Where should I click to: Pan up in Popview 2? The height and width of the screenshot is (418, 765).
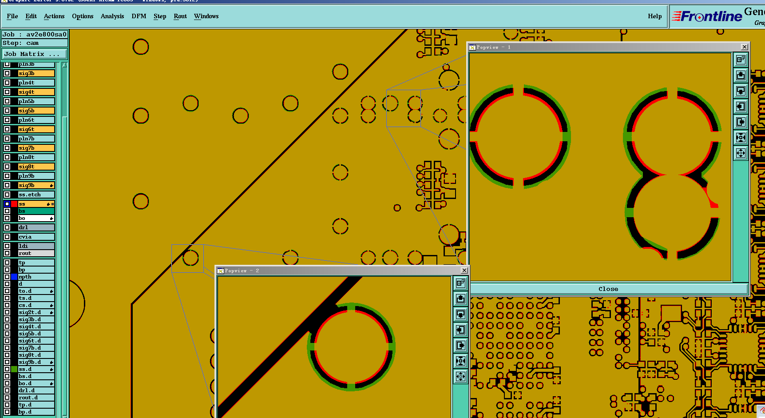[460, 299]
